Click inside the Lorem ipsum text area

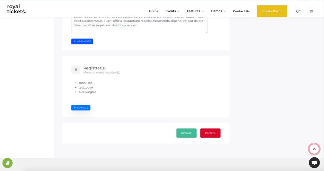point(139,25)
